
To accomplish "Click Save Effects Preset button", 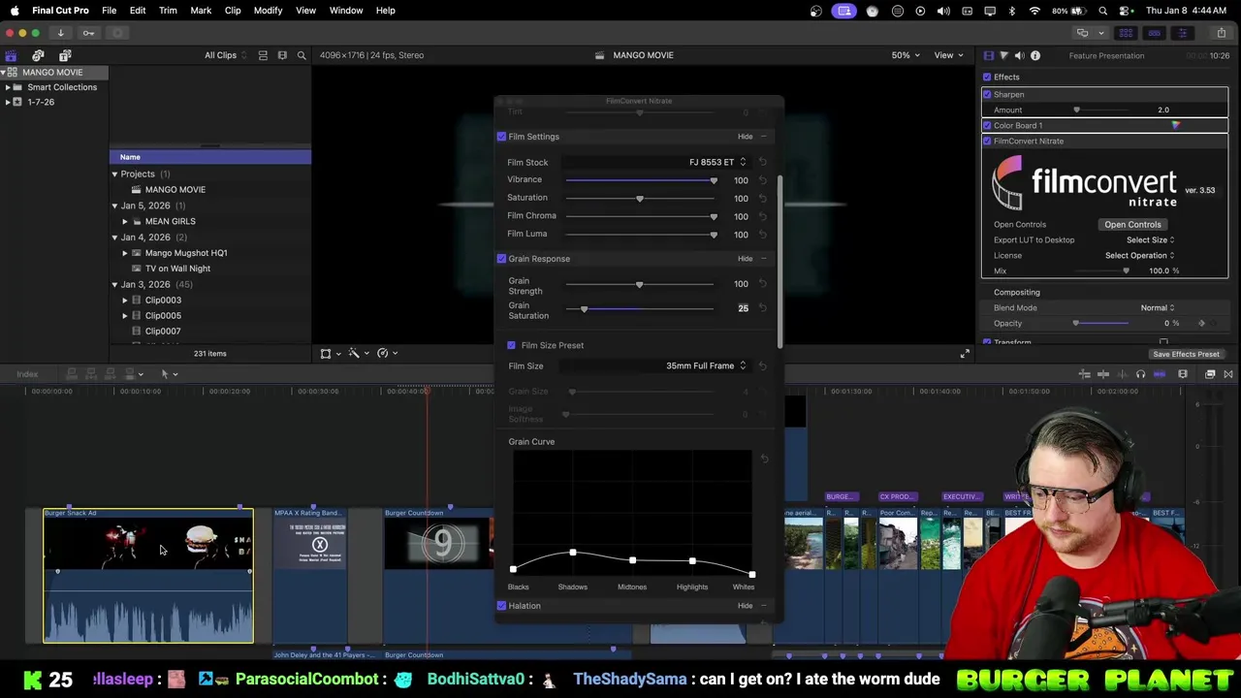I will tap(1186, 354).
